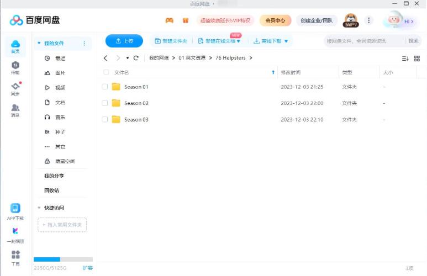Go forward with the right arrow
Viewport: 427px width, 276px height.
(118, 58)
